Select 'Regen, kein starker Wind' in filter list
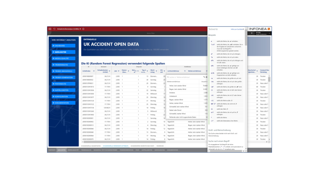The width and height of the screenshot is (319, 179). tap(187, 89)
